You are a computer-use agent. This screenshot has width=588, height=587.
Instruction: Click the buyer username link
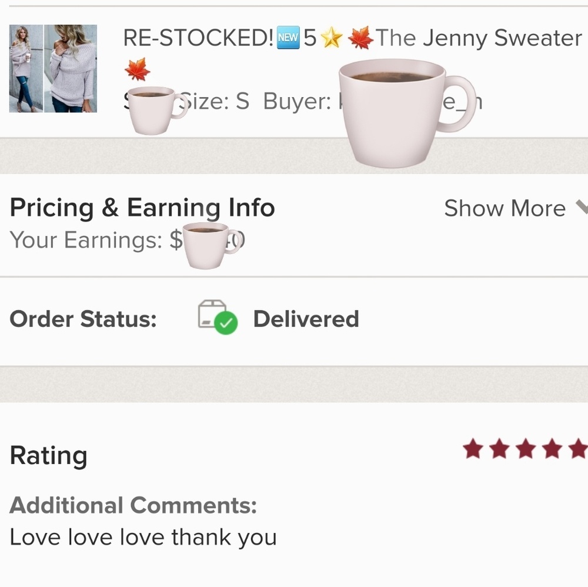click(x=465, y=101)
